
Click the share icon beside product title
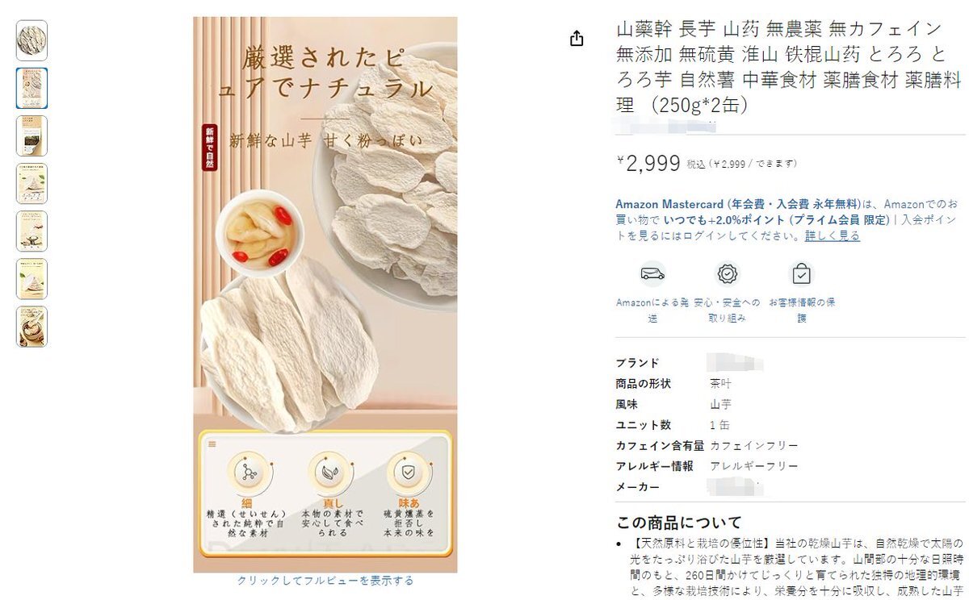tap(577, 39)
